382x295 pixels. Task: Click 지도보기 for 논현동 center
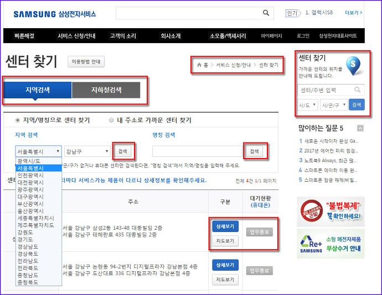pos(225,280)
